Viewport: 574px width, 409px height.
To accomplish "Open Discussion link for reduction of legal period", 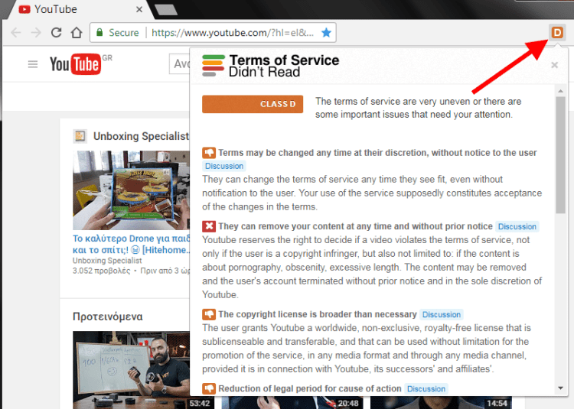I will (x=426, y=389).
